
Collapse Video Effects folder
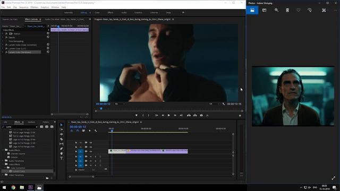click(x=3, y=164)
